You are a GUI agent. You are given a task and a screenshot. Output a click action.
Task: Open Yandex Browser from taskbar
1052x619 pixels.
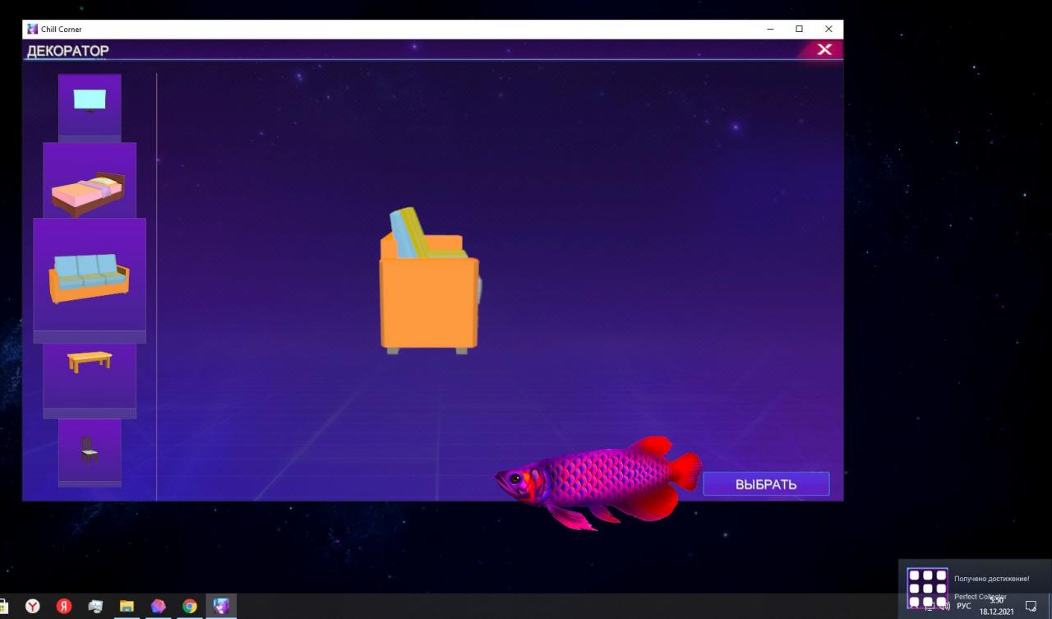(33, 607)
